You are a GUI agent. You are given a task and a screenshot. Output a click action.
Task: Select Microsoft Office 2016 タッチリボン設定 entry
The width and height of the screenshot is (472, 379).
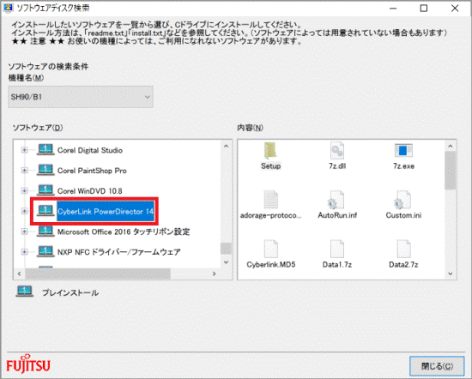(124, 232)
